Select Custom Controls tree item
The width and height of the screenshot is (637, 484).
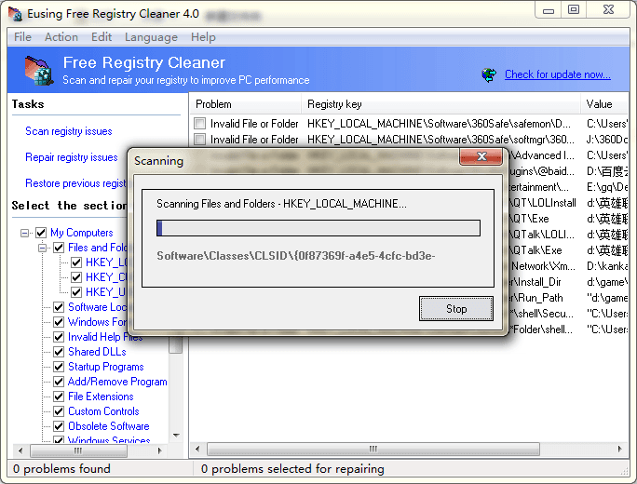tap(103, 411)
